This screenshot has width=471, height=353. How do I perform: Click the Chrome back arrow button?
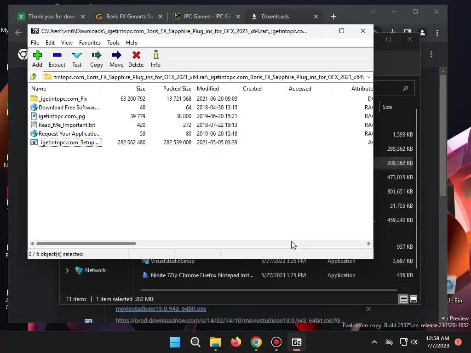(x=18, y=33)
